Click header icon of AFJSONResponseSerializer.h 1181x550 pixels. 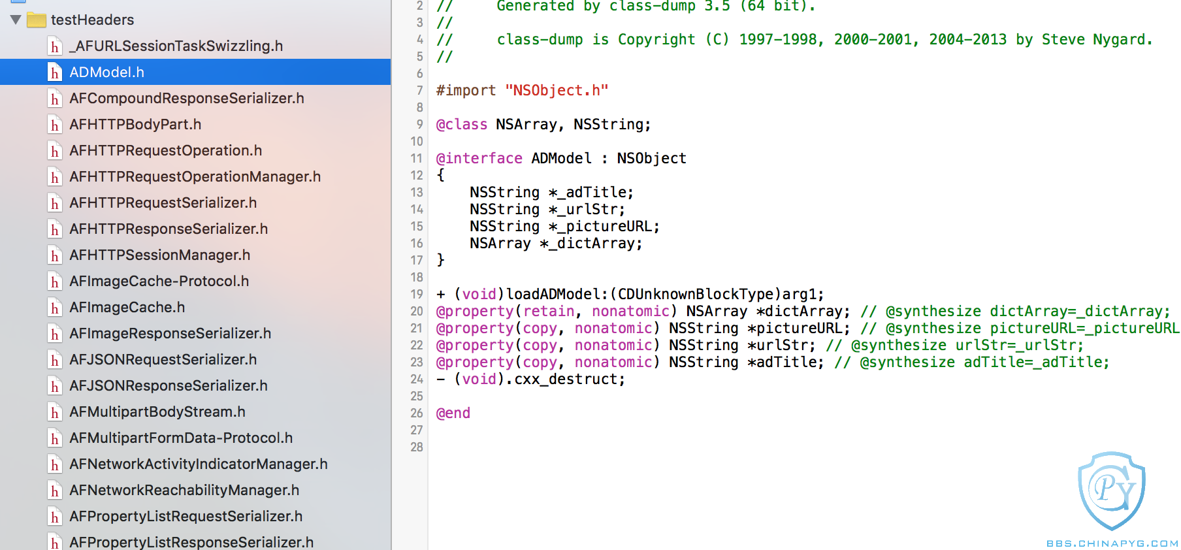tap(55, 386)
